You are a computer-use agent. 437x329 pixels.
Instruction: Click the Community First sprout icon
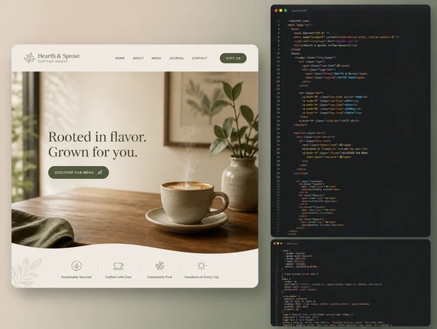click(160, 266)
